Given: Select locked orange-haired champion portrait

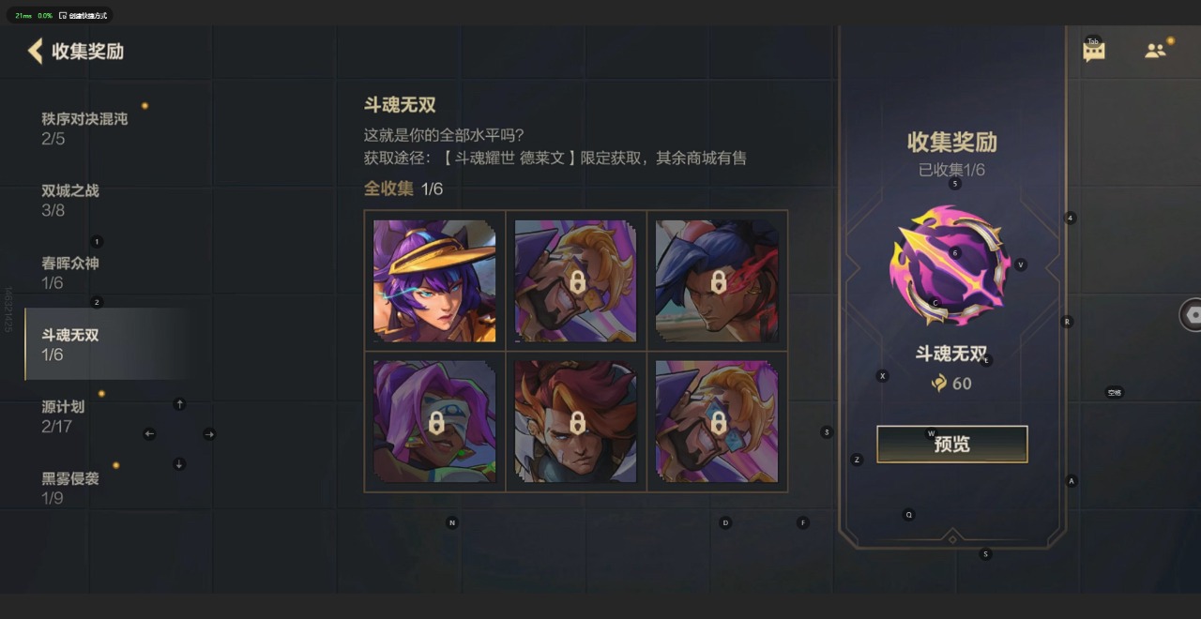Looking at the screenshot, I should (x=576, y=421).
